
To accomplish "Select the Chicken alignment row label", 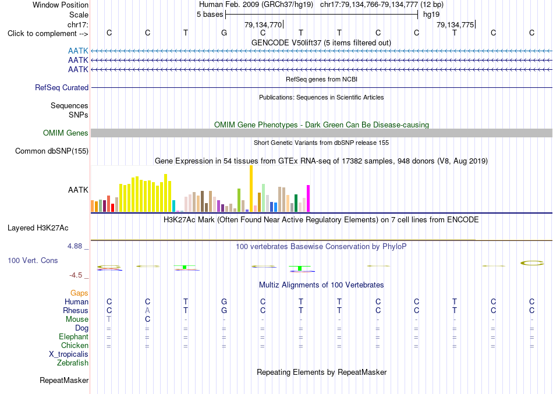I will click(x=75, y=345).
